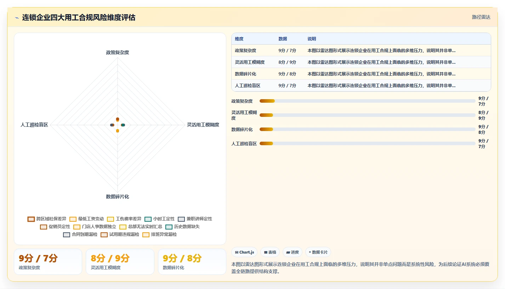Click the 8分 / 9分 value beside the 灵活用工模糊度 bar
This screenshot has width=505, height=289.
pyautogui.click(x=483, y=115)
